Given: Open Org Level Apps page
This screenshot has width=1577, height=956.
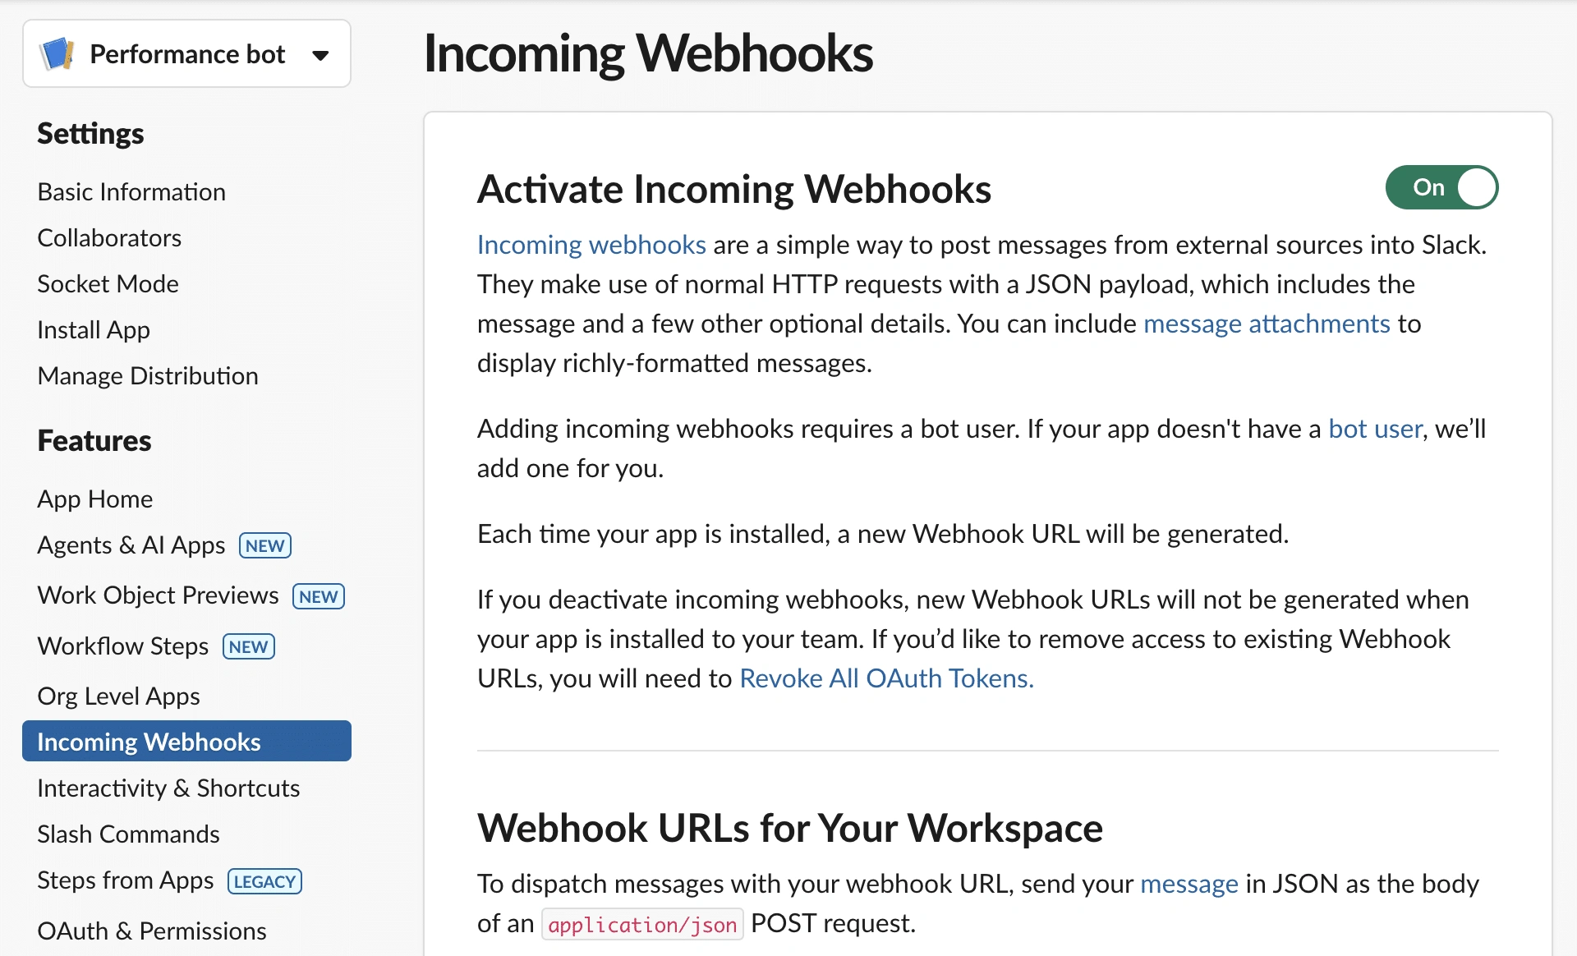Looking at the screenshot, I should pyautogui.click(x=118, y=696).
